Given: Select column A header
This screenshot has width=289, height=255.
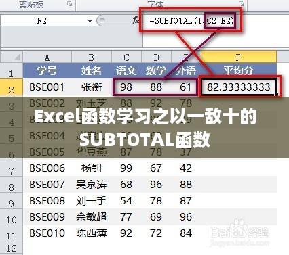Looking at the screenshot, I should click(47, 57).
